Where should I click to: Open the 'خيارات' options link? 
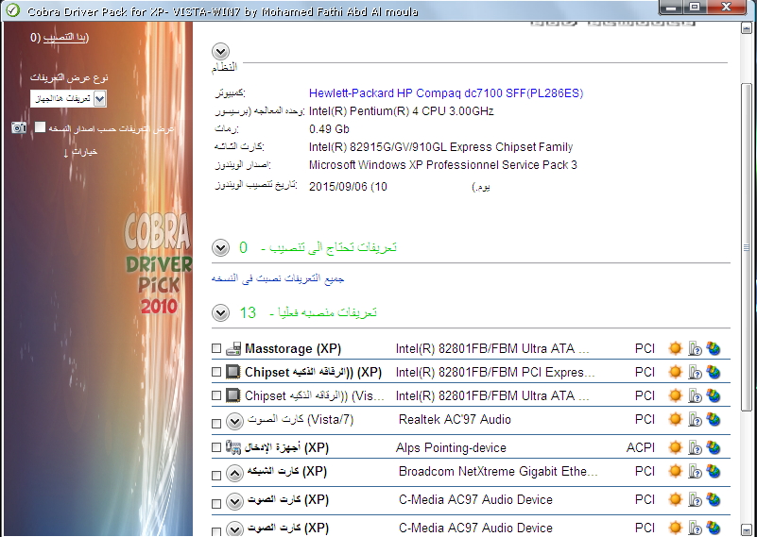[x=80, y=152]
